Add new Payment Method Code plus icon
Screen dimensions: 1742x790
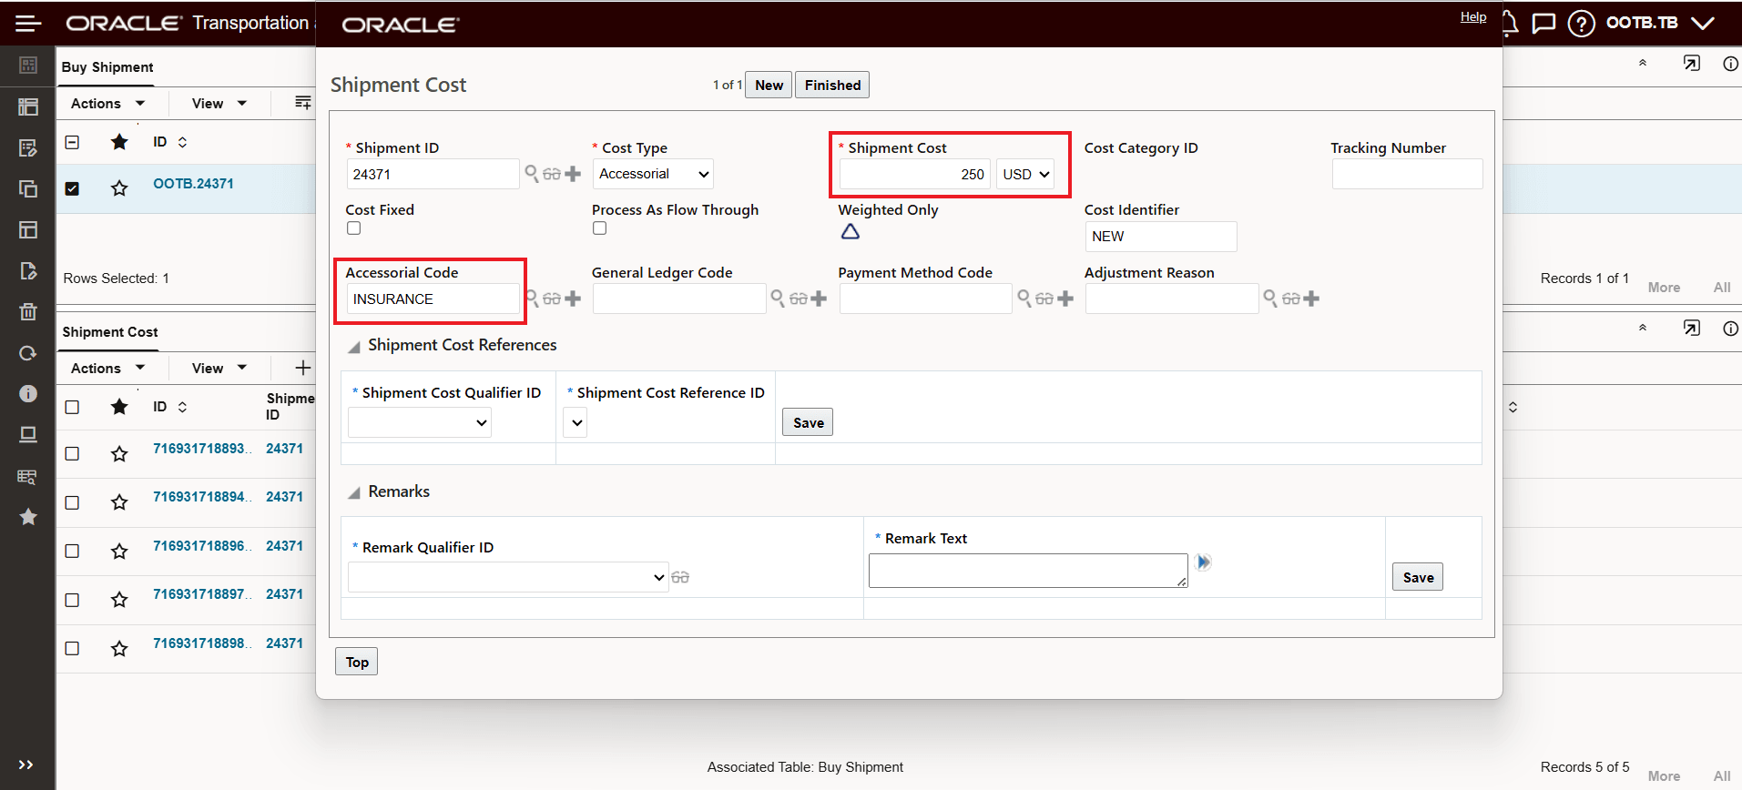[1065, 299]
